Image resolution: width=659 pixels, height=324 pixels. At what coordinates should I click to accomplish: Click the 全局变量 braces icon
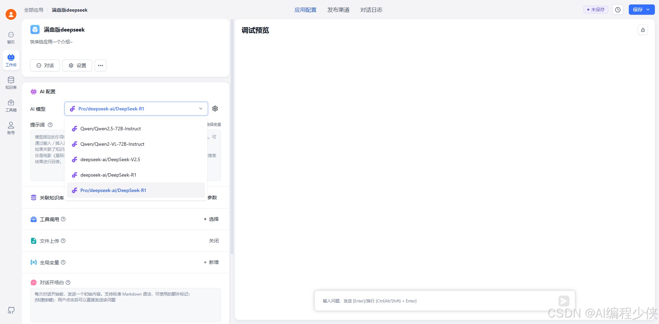[34, 262]
